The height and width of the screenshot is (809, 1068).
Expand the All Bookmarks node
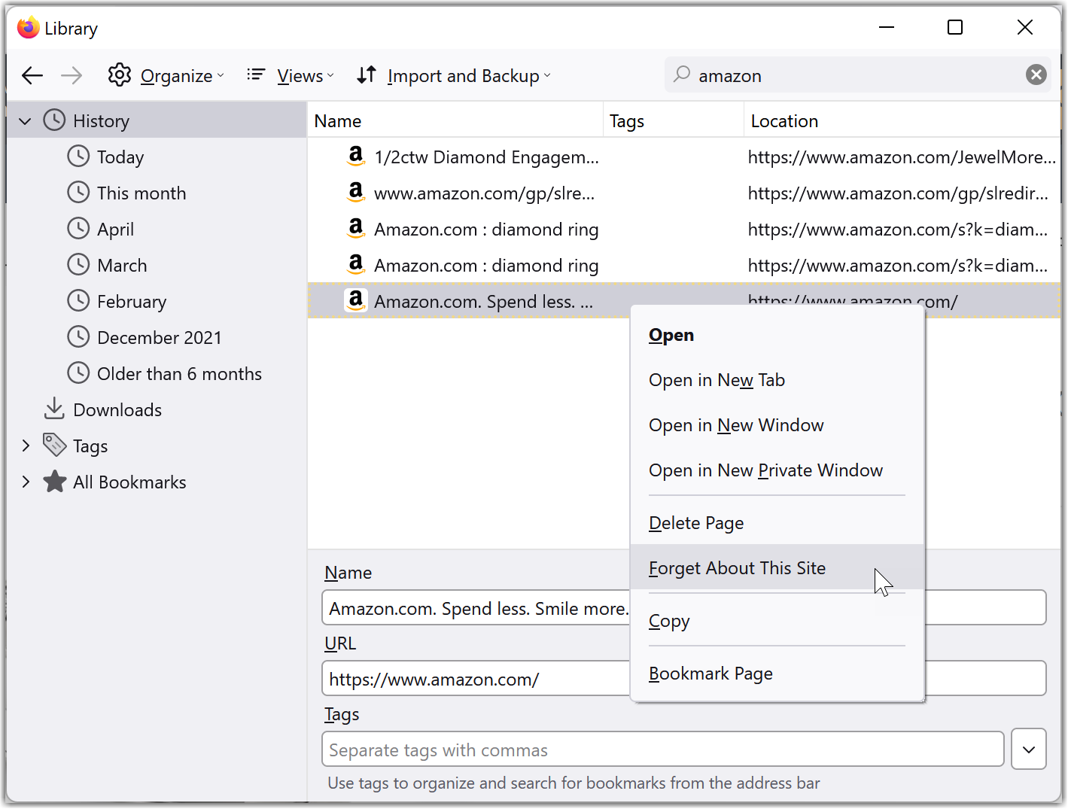point(26,482)
